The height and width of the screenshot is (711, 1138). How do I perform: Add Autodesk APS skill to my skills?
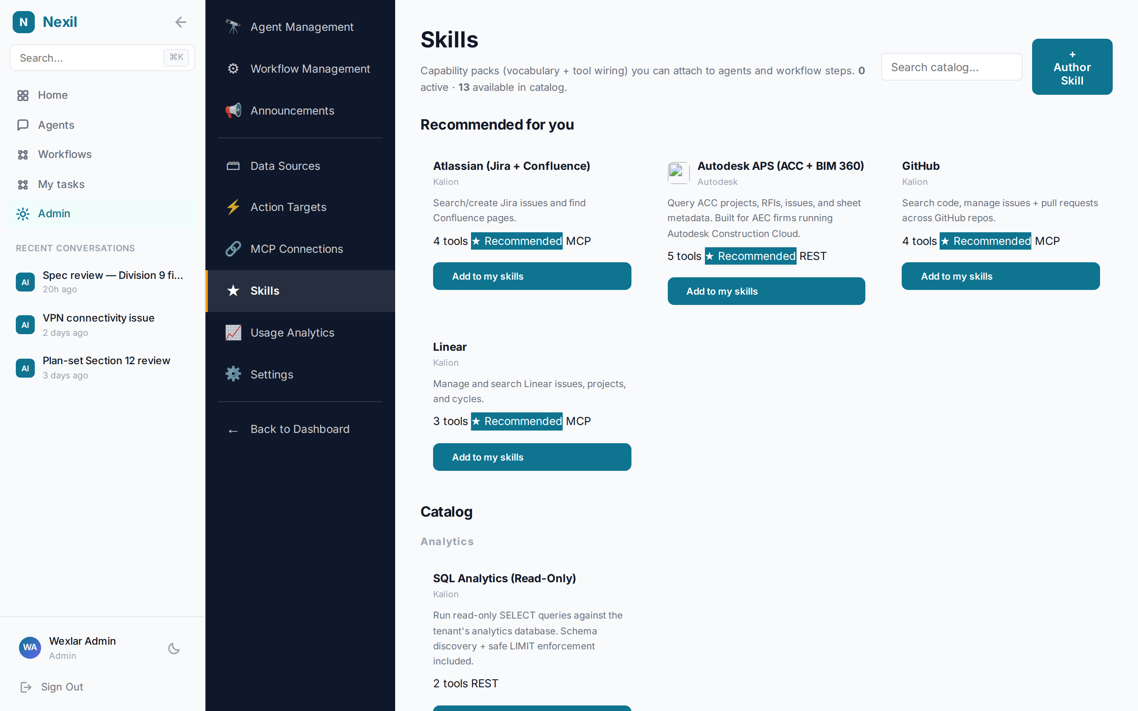[x=766, y=291]
